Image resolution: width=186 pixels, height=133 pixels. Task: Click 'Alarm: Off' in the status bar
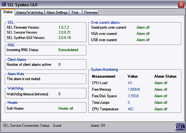click(98, 126)
